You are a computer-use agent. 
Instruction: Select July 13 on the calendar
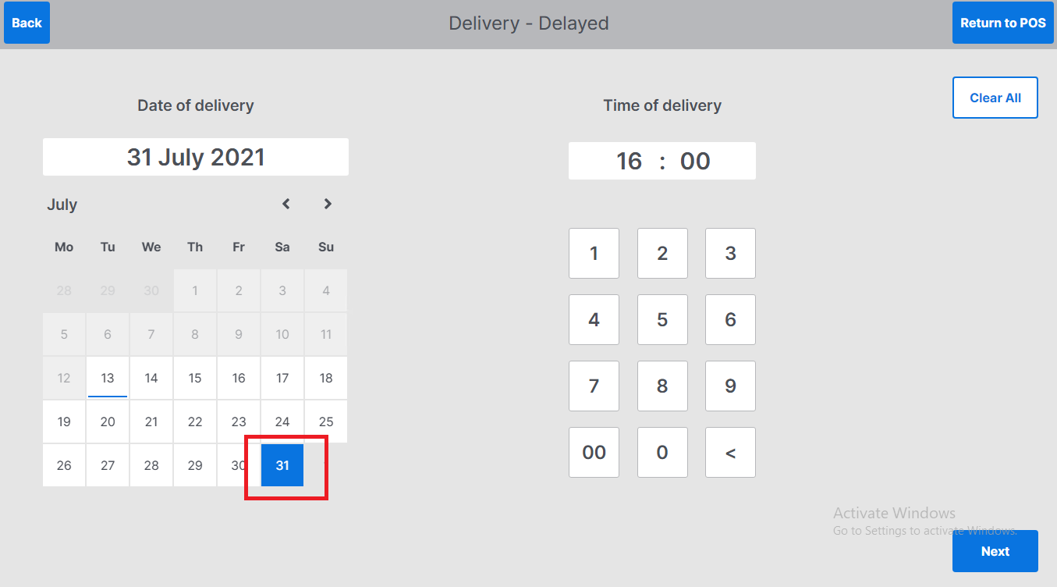(108, 378)
